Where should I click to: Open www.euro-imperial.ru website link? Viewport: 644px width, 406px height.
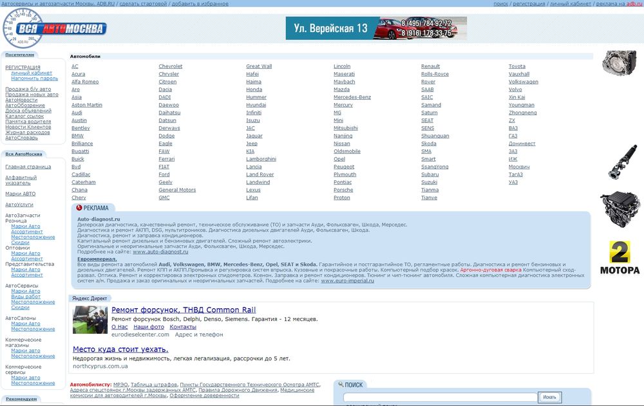tap(348, 281)
